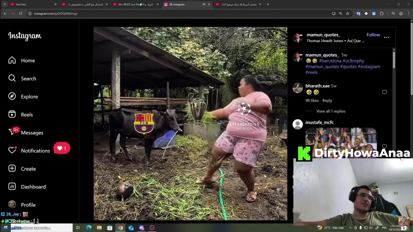413x232 pixels.
Task: Go back in browser history
Action: point(5,14)
